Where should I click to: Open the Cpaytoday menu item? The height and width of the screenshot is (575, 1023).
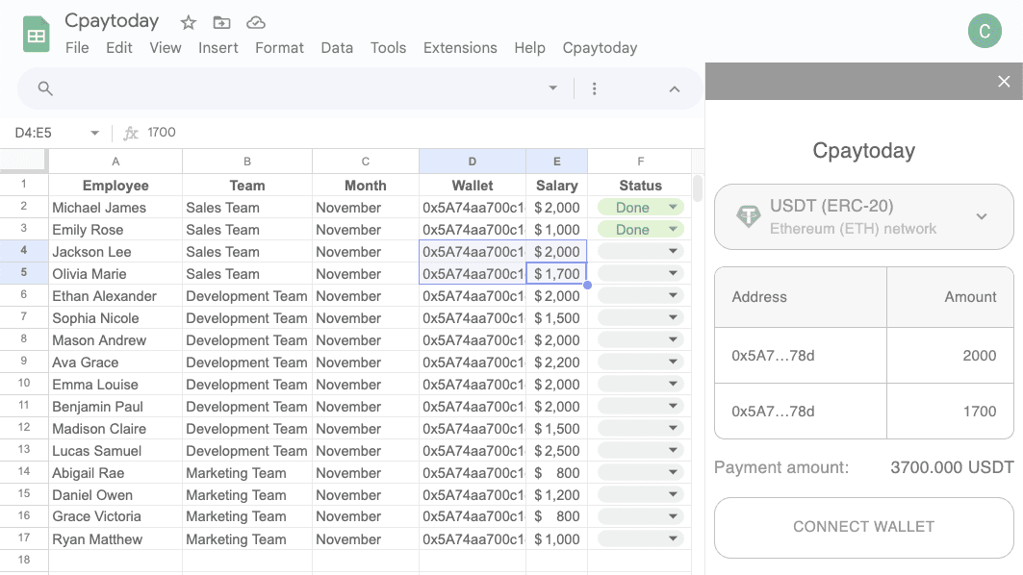600,47
